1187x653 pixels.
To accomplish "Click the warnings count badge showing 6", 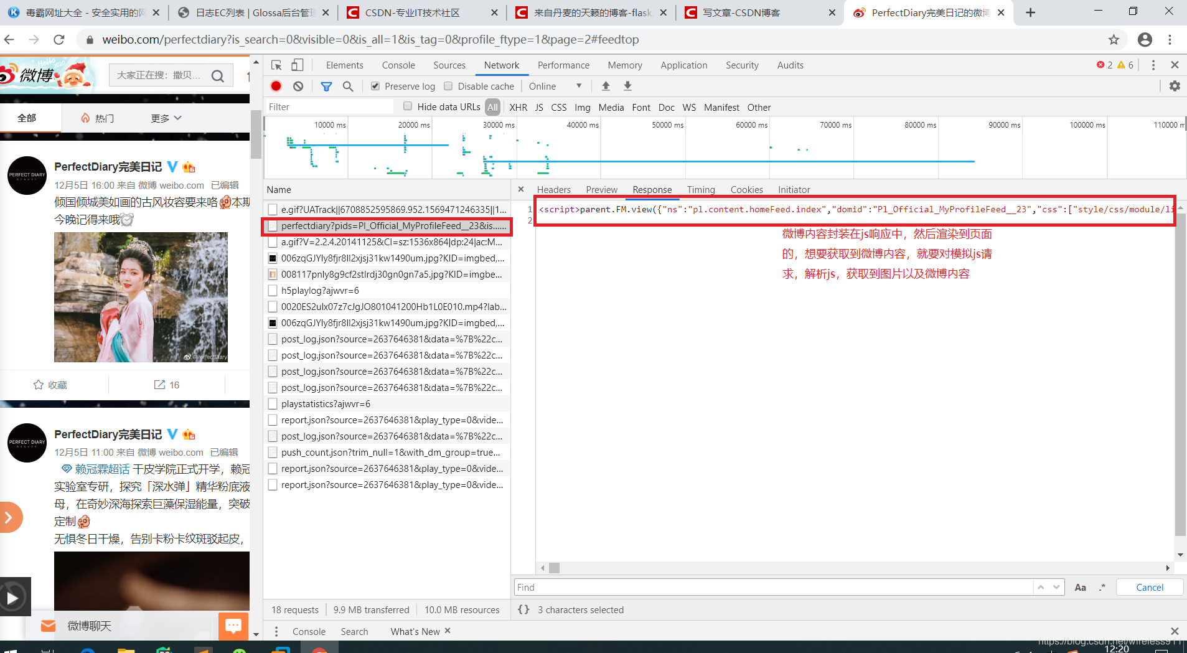I will point(1125,65).
